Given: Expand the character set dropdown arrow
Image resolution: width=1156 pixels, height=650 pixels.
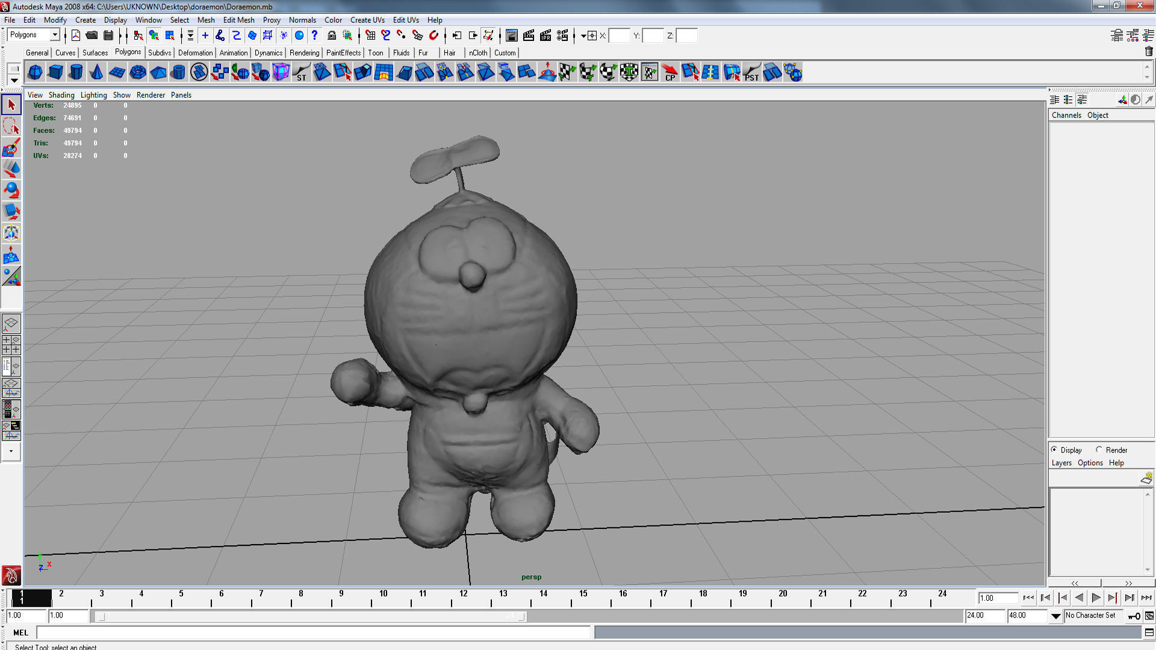Looking at the screenshot, I should coord(1055,616).
